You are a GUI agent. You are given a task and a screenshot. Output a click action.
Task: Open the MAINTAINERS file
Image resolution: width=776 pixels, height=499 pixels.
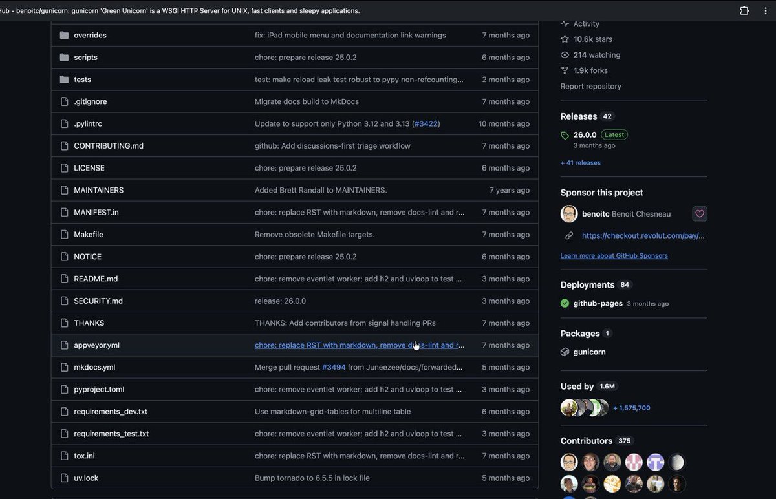(x=99, y=190)
